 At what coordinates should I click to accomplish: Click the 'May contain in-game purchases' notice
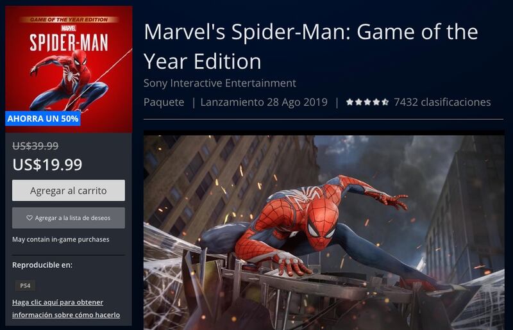61,240
